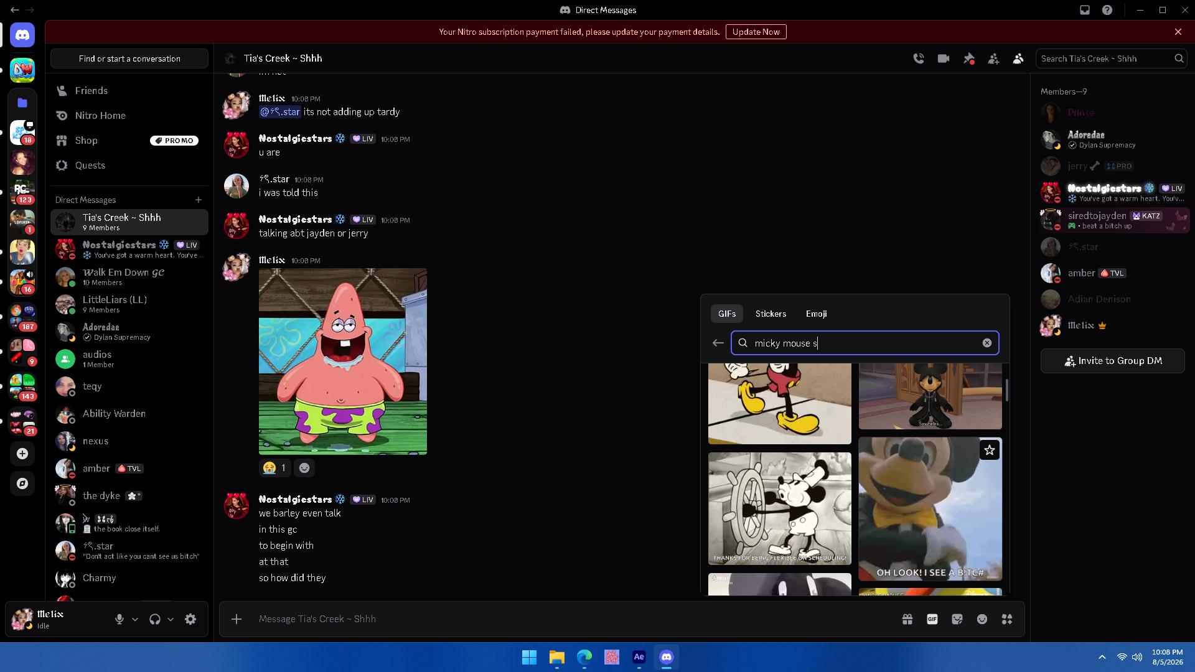Image resolution: width=1195 pixels, height=672 pixels.
Task: Attach a file with the plus button
Action: (x=237, y=619)
